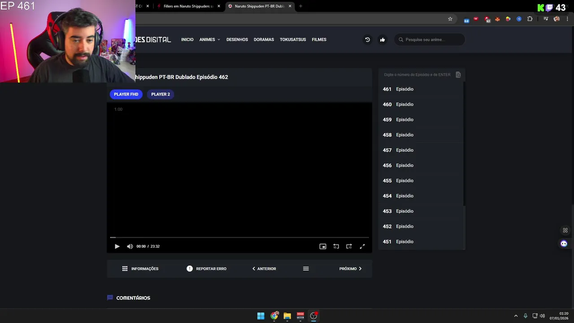Click the grid widget icon above Discord
The height and width of the screenshot is (323, 574).
tap(565, 230)
